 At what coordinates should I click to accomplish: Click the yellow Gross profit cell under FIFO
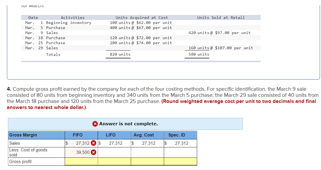point(81,161)
